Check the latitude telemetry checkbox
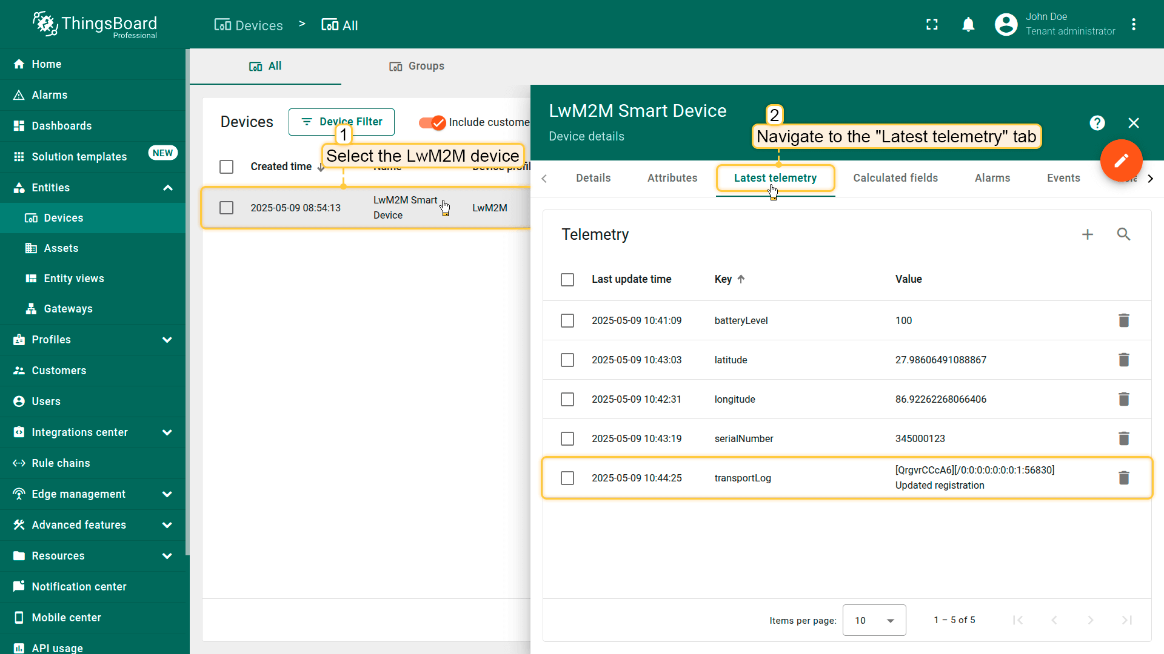This screenshot has height=654, width=1164. tap(567, 360)
